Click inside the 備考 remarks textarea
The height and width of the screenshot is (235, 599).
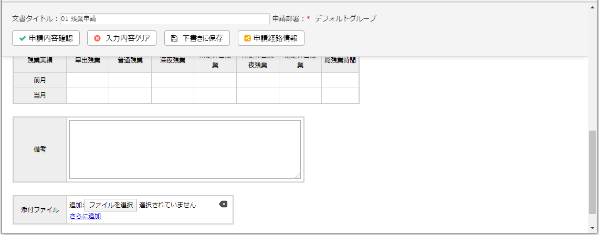[x=185, y=149]
